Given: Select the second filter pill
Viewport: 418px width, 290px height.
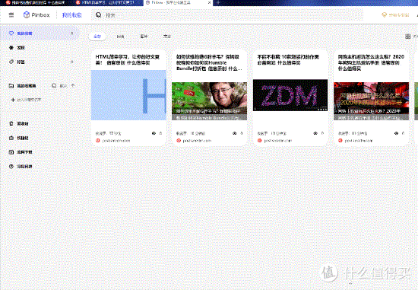Looking at the screenshot, I should [x=120, y=37].
